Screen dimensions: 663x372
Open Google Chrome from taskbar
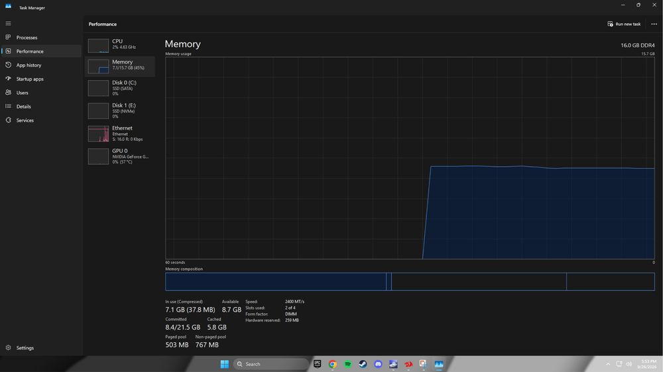coord(332,364)
